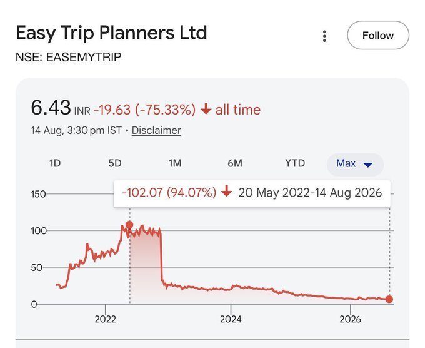Switch to the 1M range
The image size is (425, 348).
(175, 163)
